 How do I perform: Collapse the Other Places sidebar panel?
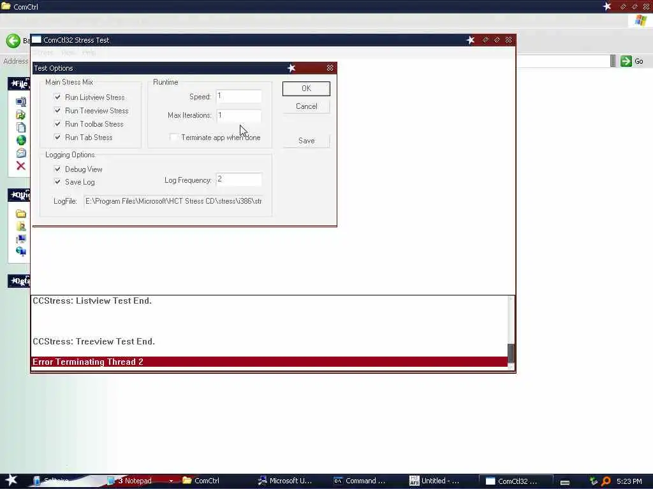19,195
